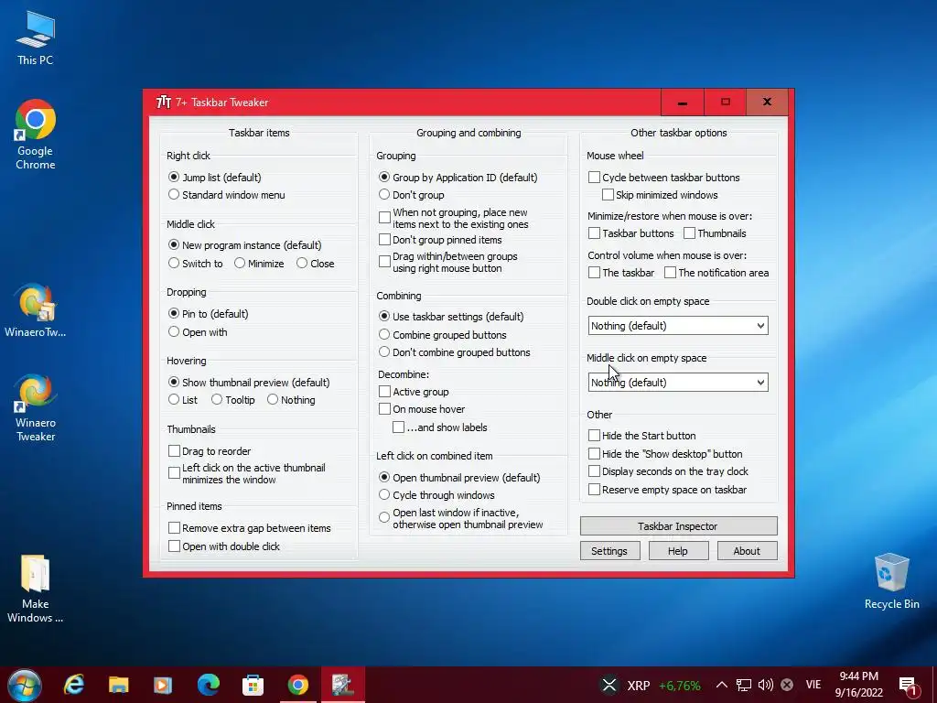Image resolution: width=937 pixels, height=703 pixels.
Task: Select Combine grouped buttons option
Action: 443,335
